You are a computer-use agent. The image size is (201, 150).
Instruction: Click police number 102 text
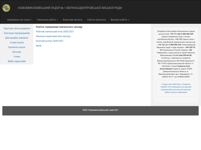coord(190,50)
